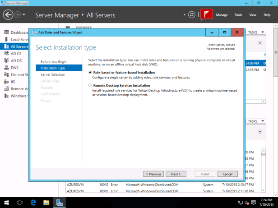Image resolution: width=278 pixels, height=208 pixels.
Task: Select Remote Desktop Services installation option
Action: click(x=90, y=85)
